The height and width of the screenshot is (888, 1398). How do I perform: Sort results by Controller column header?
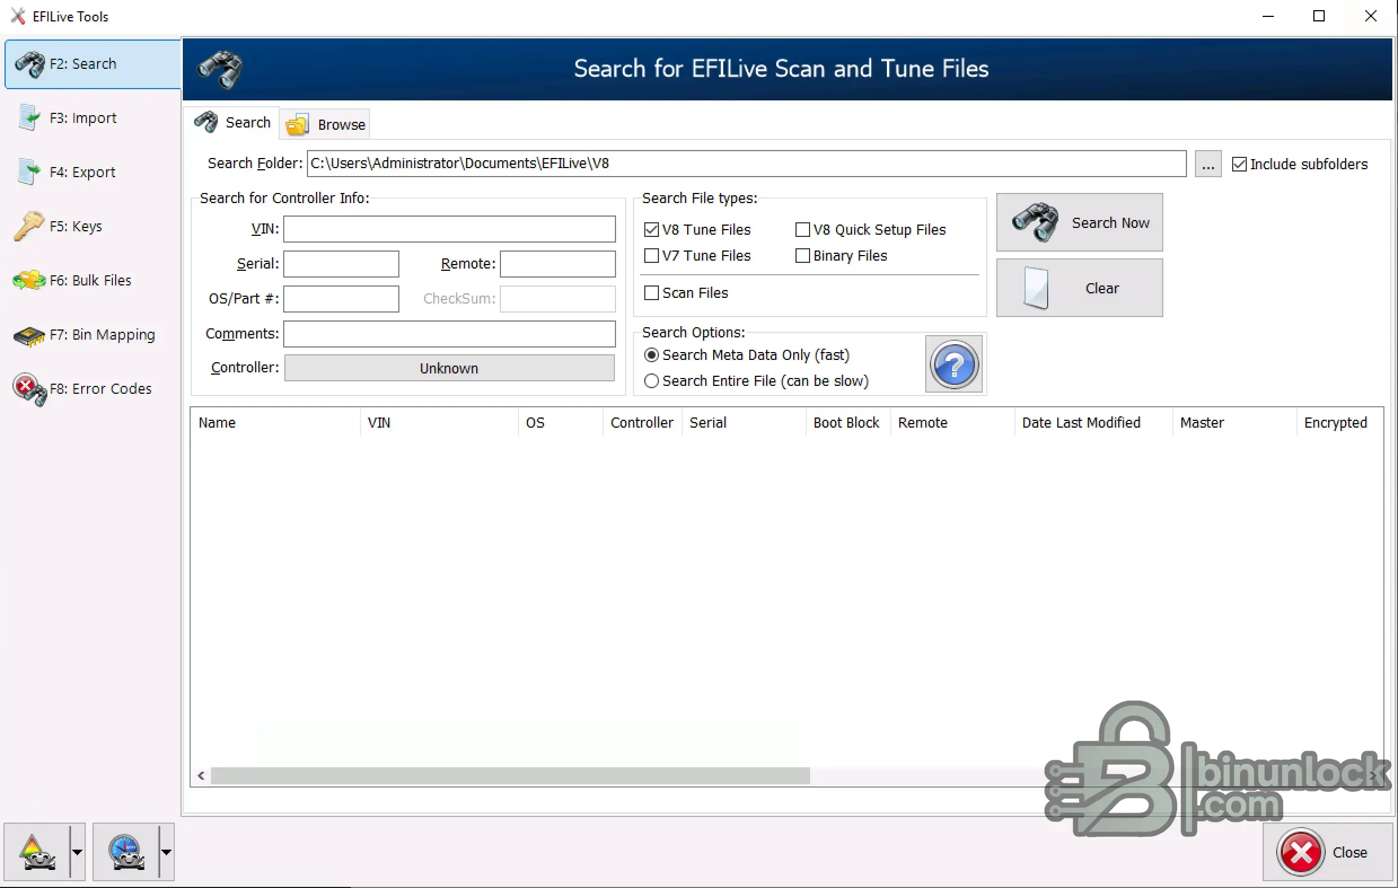[642, 423]
